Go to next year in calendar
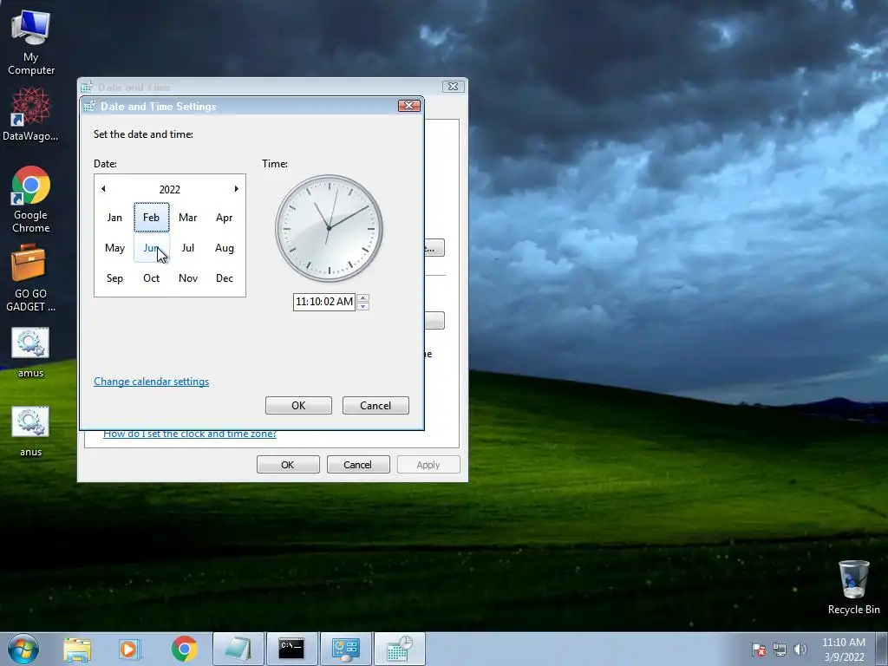Screen dimensions: 888x666 point(236,188)
